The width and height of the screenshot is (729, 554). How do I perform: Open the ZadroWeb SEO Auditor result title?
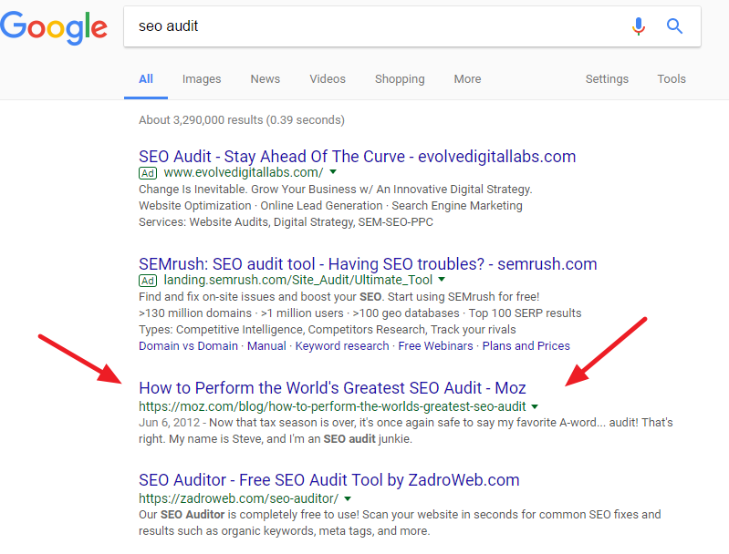pyautogui.click(x=329, y=479)
